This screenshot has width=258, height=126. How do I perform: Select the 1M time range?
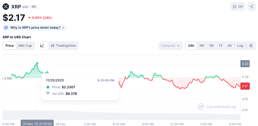coord(211,46)
